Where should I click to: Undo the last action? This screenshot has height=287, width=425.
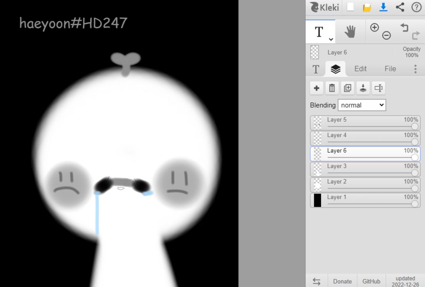point(404,27)
